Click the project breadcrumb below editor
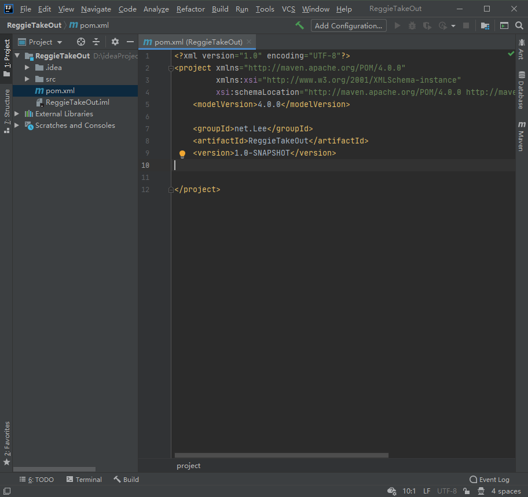 pos(188,466)
